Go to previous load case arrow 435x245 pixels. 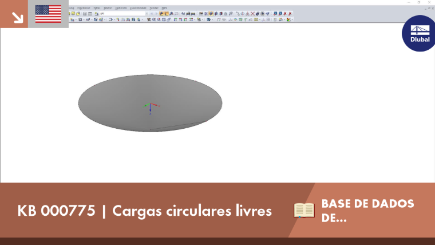point(152,13)
